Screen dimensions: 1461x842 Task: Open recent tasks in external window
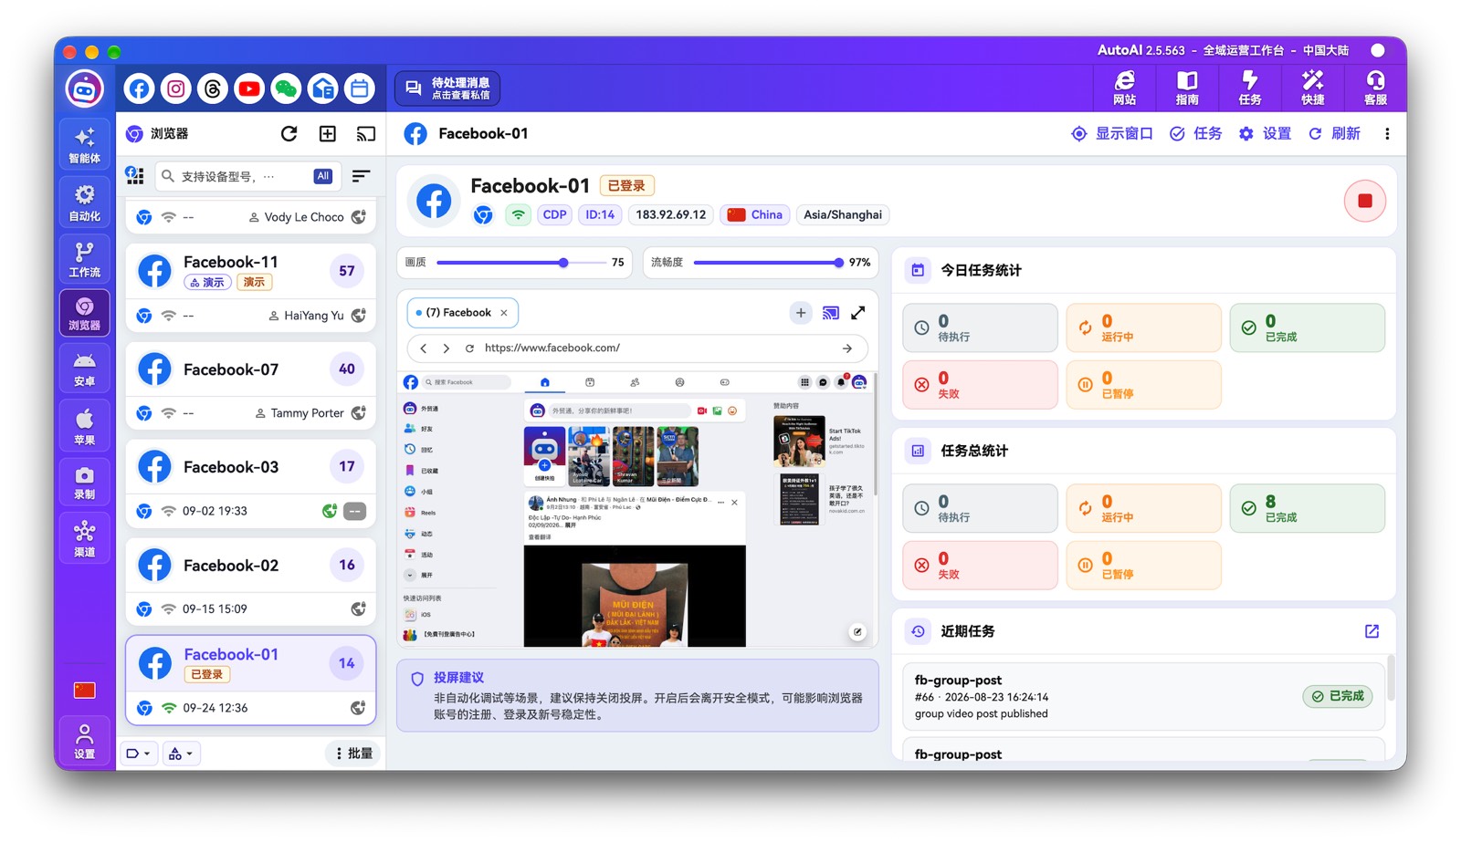[x=1372, y=631]
